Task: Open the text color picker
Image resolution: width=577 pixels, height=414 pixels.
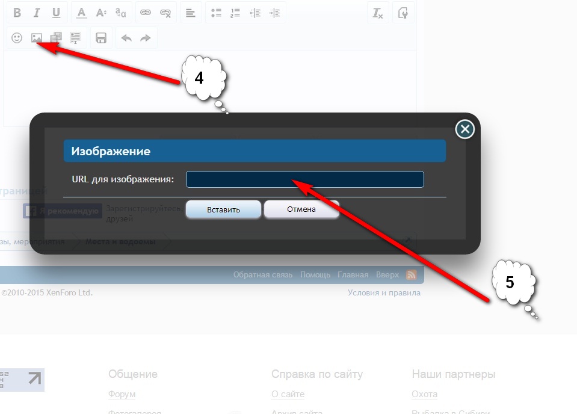Action: tap(82, 13)
